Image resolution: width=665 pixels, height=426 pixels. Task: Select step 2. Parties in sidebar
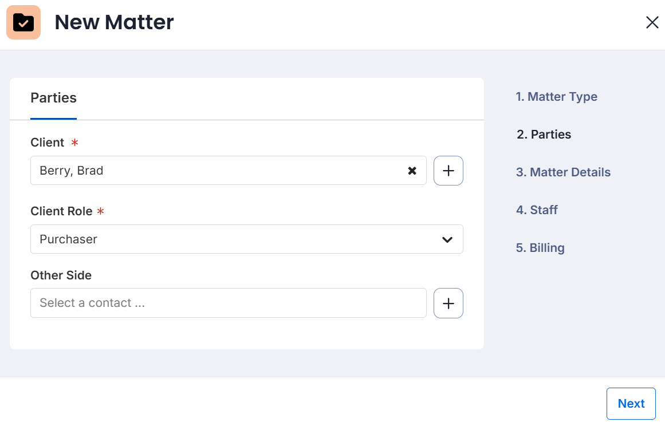click(544, 135)
